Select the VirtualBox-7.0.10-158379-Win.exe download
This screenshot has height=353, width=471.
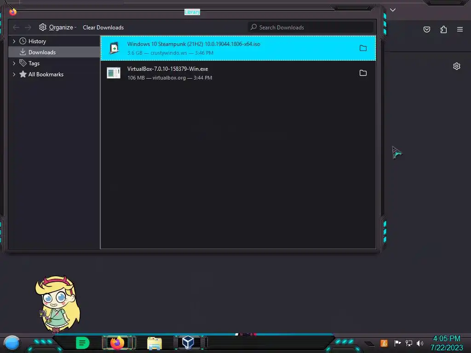point(238,73)
